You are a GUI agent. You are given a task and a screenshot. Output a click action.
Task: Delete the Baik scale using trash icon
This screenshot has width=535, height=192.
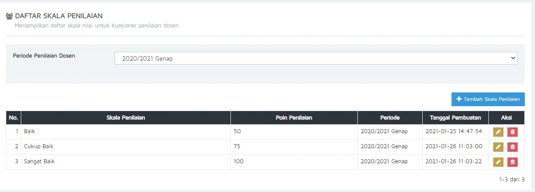(512, 132)
